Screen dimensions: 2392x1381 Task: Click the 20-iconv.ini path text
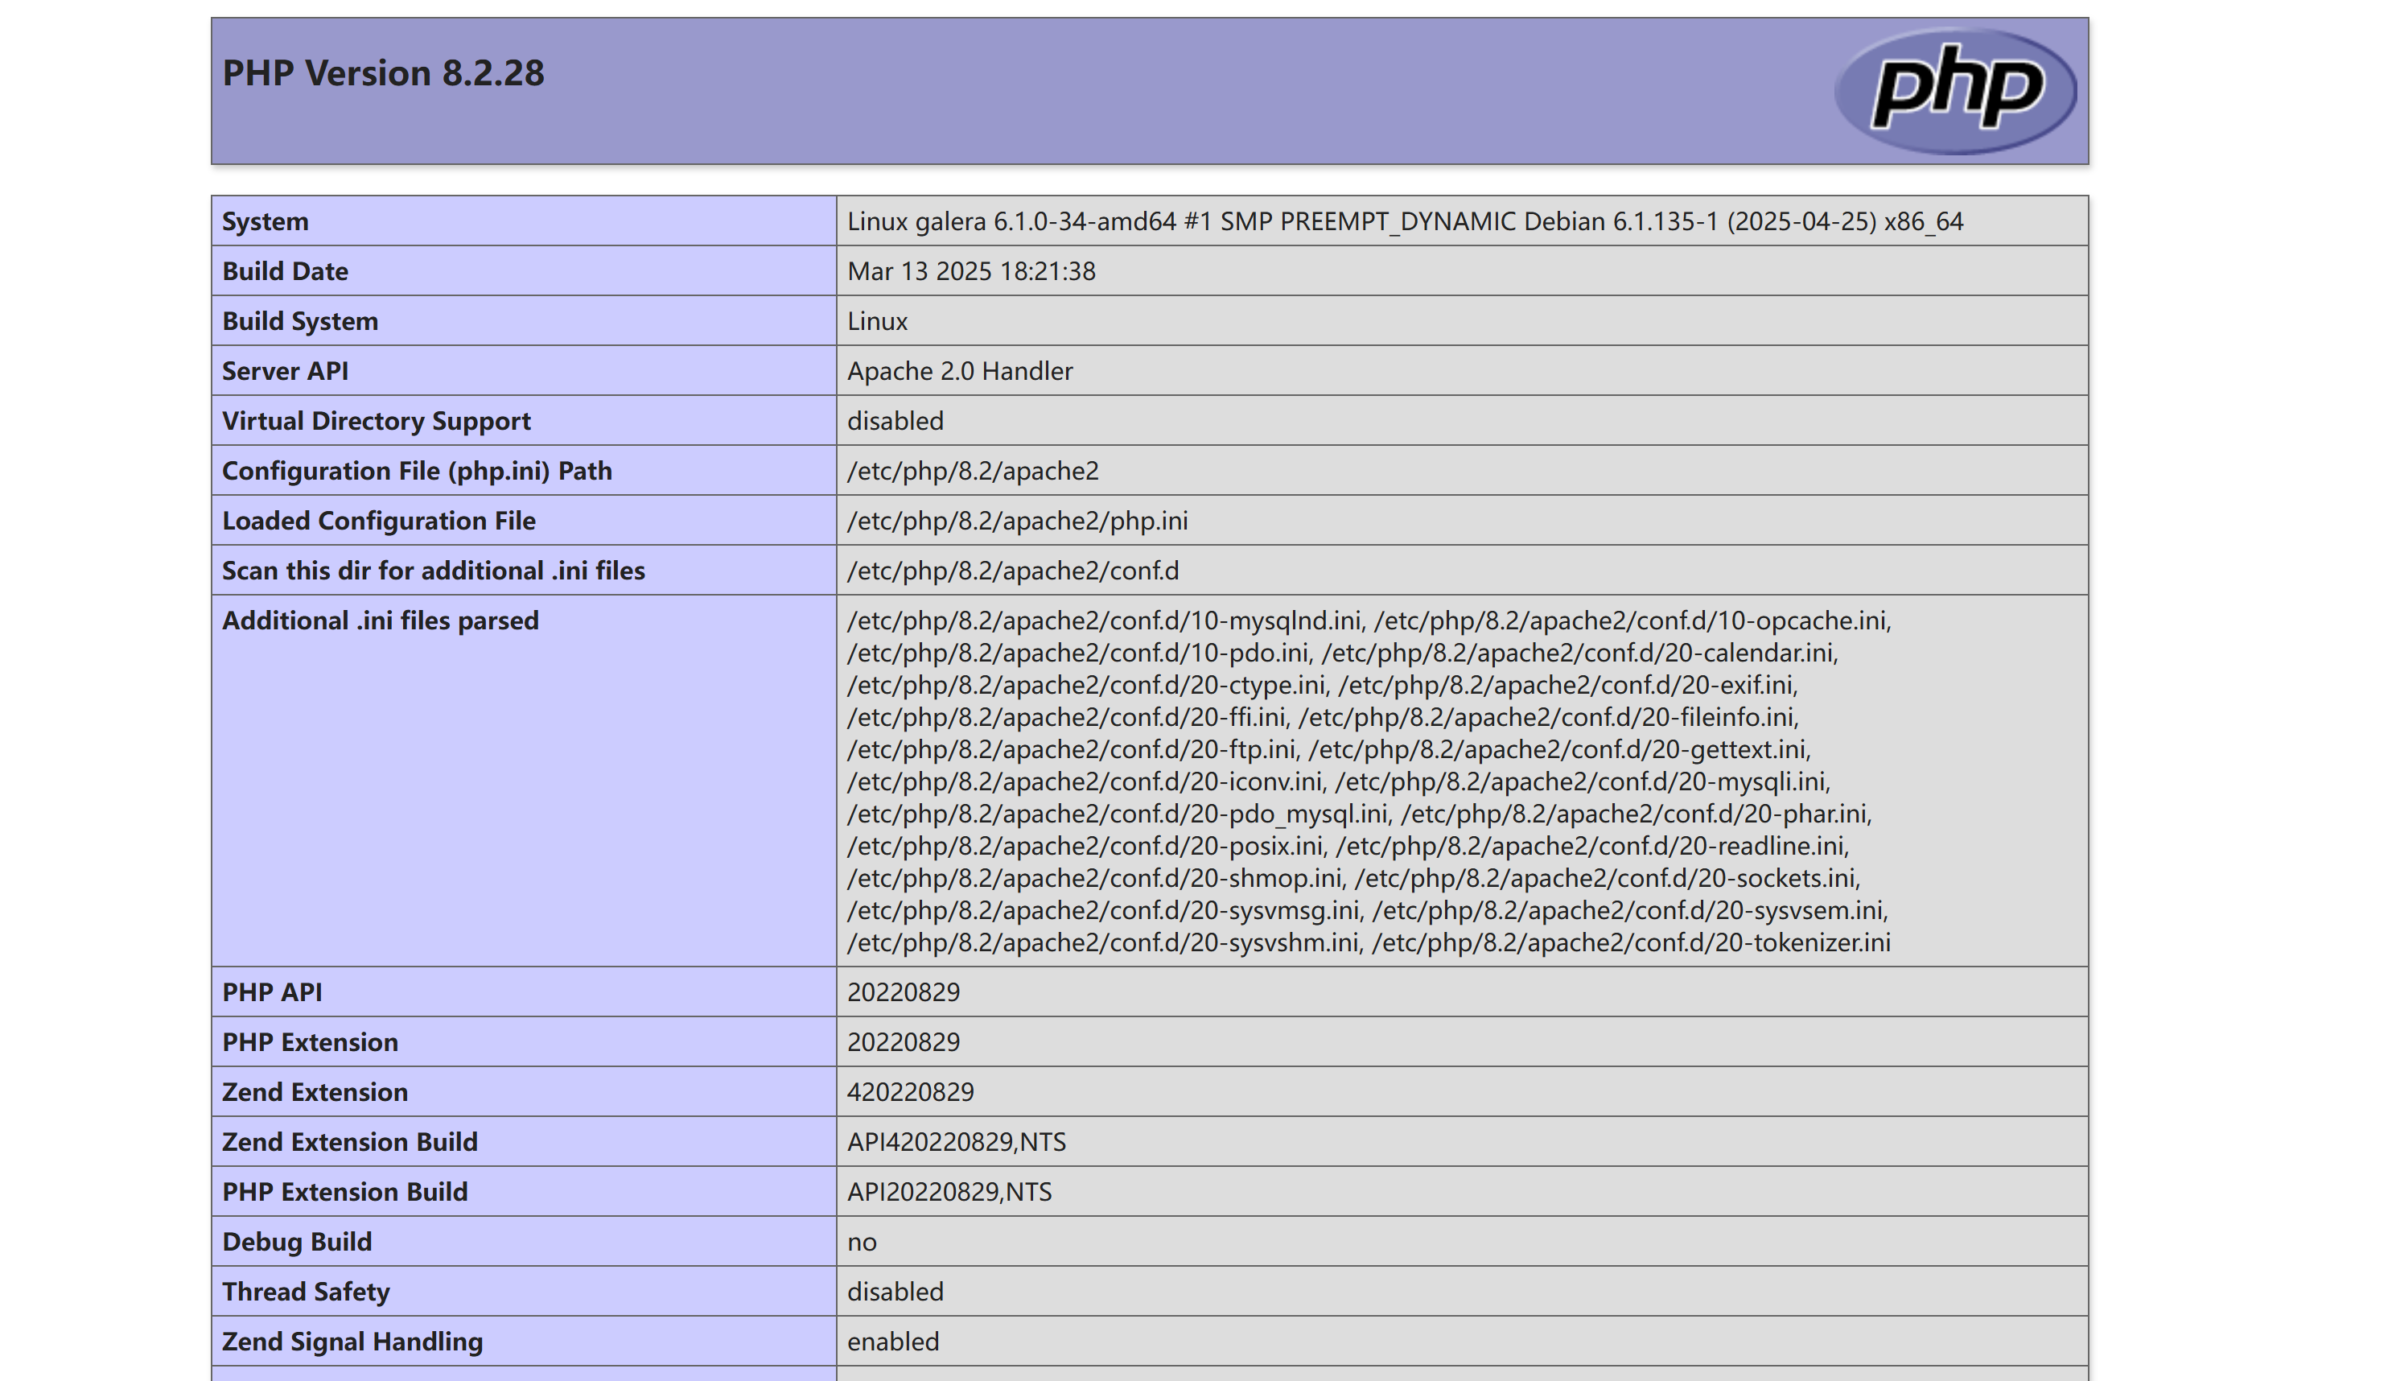pos(1086,781)
